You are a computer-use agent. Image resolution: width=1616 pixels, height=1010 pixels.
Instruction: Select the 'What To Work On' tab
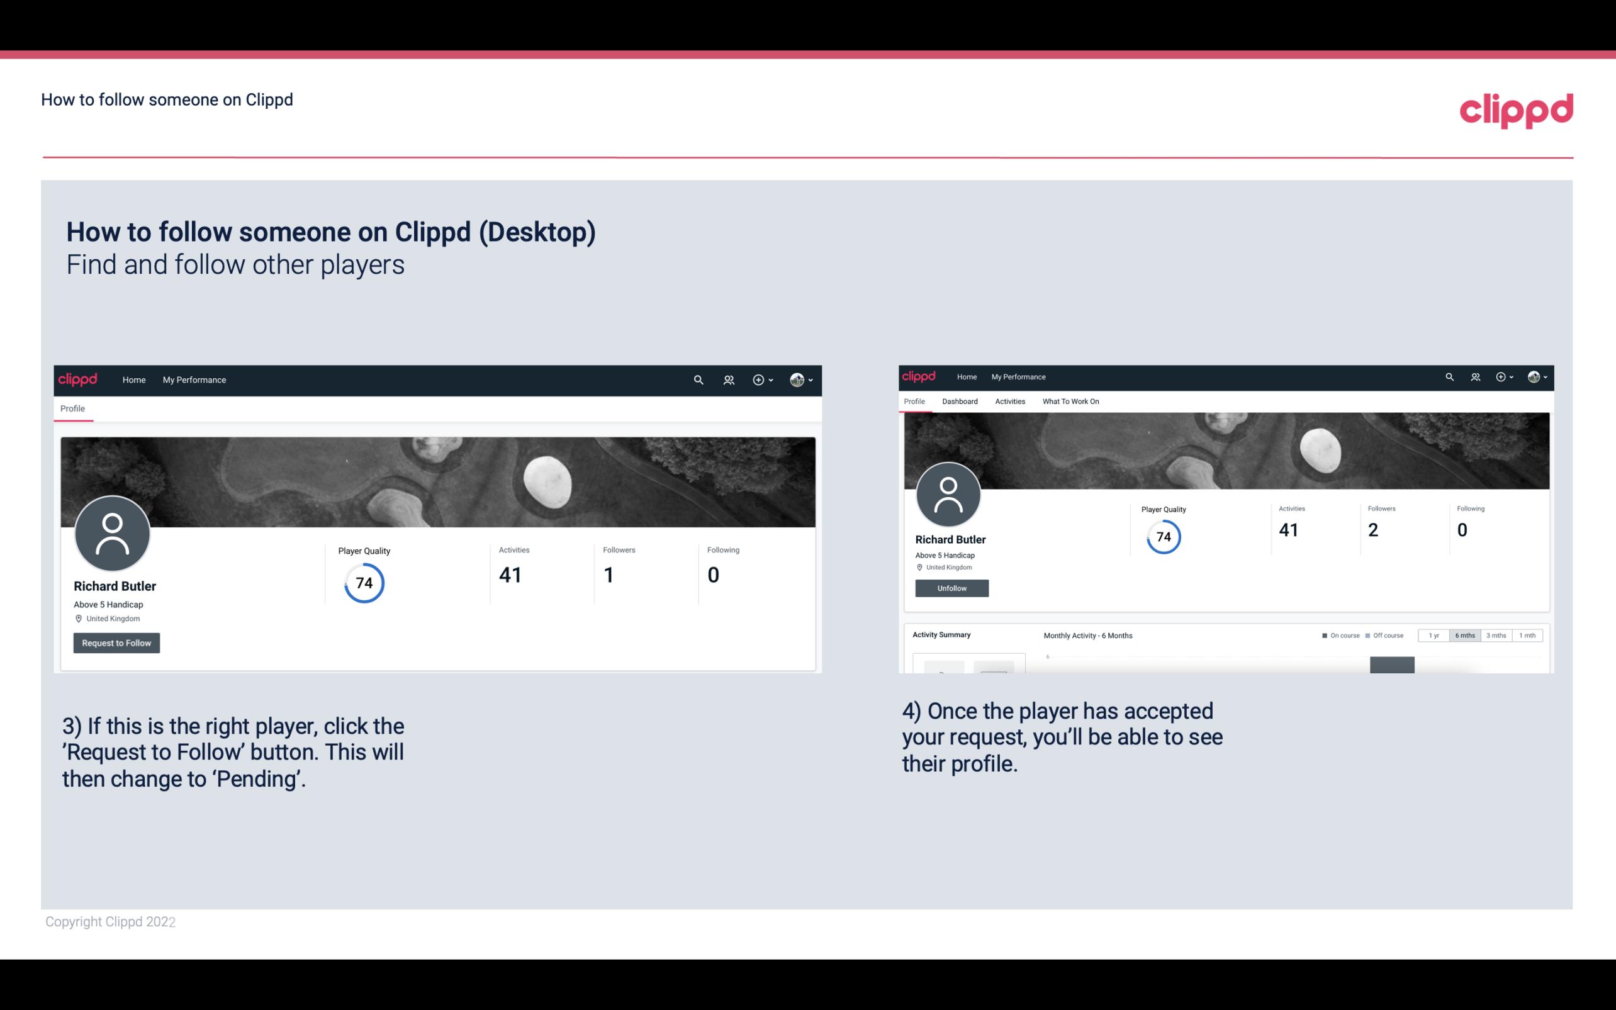click(x=1069, y=401)
